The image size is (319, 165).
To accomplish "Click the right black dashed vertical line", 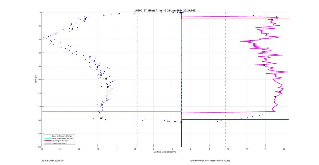I will tap(226, 80).
